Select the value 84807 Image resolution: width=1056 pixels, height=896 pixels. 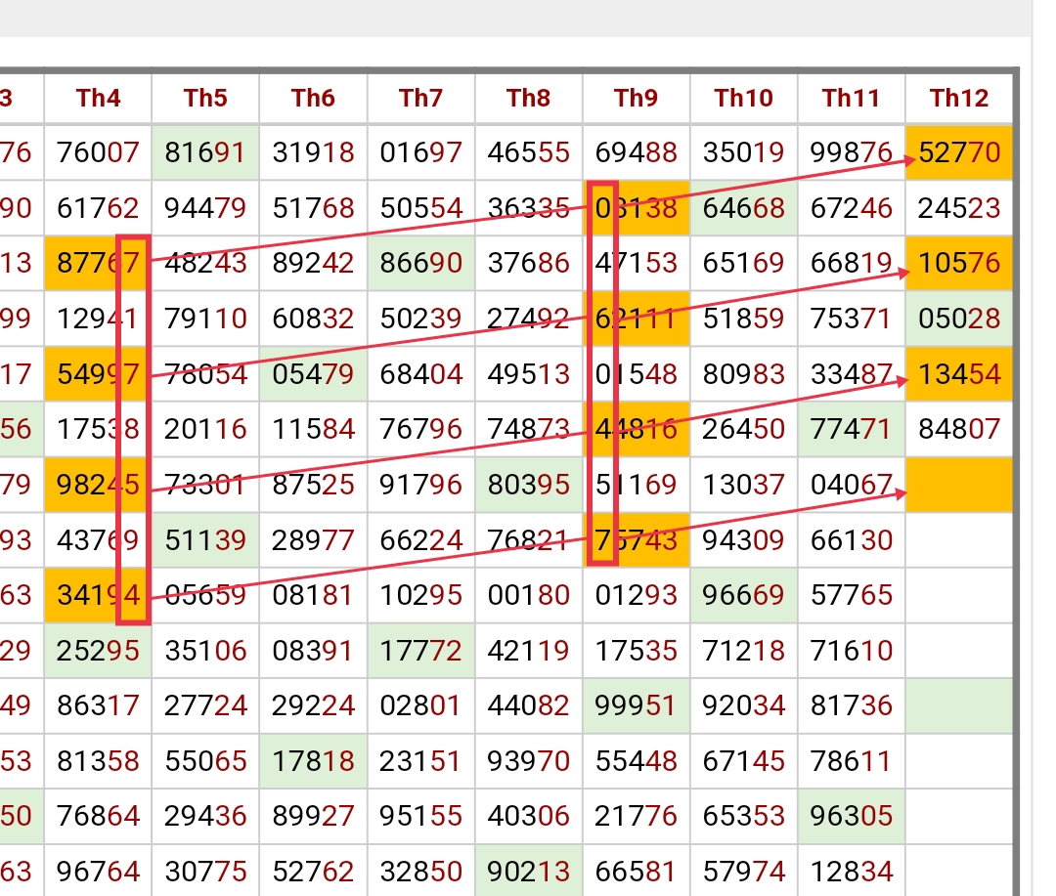960,430
